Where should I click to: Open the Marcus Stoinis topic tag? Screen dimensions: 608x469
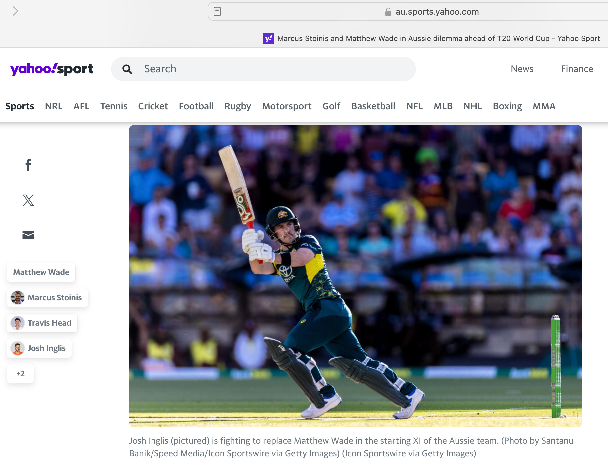point(48,298)
